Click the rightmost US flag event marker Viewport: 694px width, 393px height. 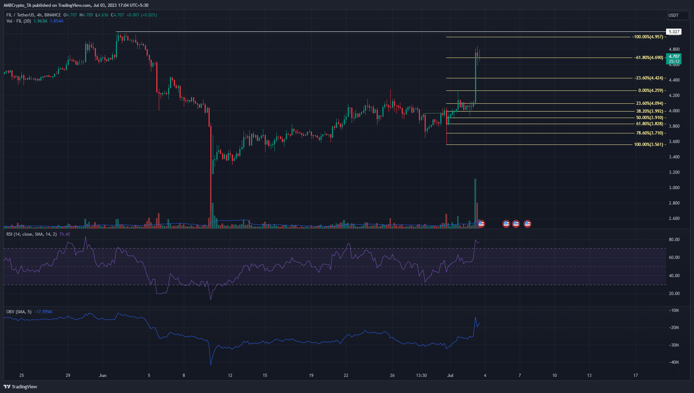527,224
